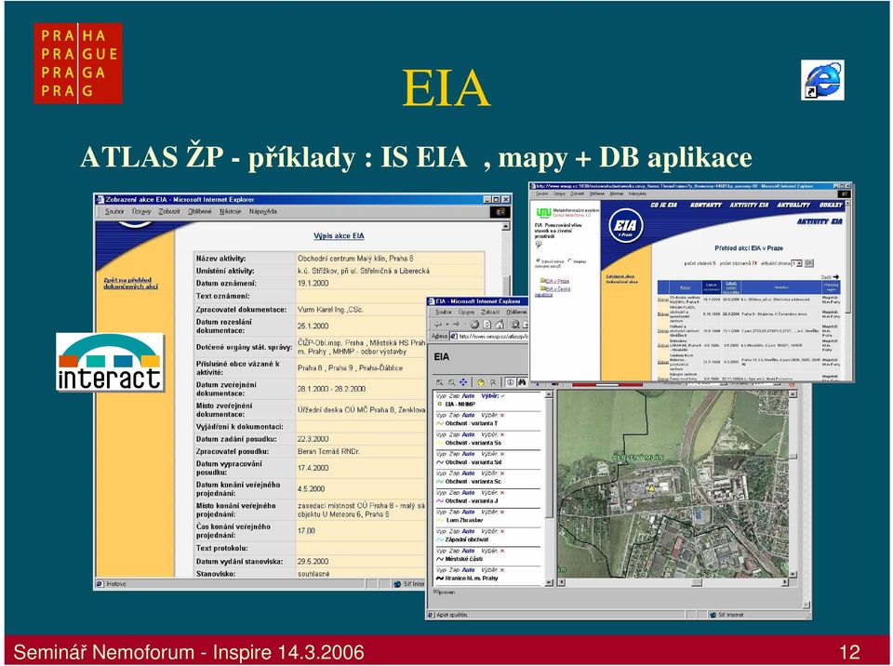Click the 'Vurm Karel Ing.,CSc.' value
The height and width of the screenshot is (666, 893).
[x=330, y=310]
